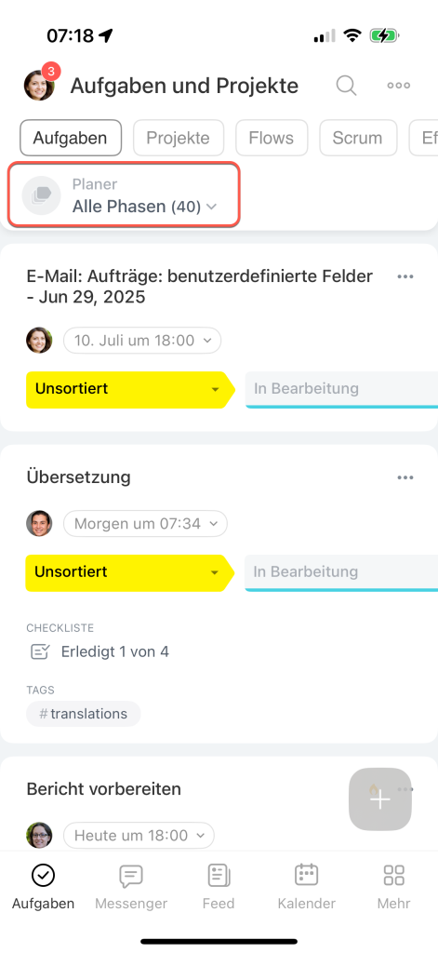The width and height of the screenshot is (438, 953).
Task: Switch to the Projekte tab
Action: 178,138
